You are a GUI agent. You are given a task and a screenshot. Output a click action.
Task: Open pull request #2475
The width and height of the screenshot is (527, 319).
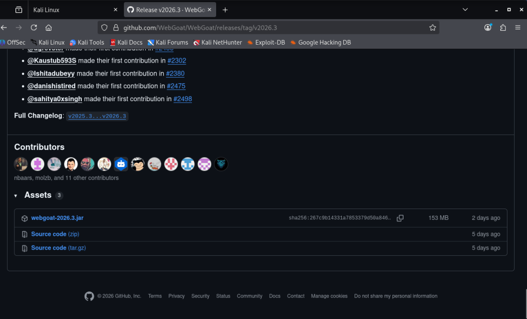pos(176,86)
